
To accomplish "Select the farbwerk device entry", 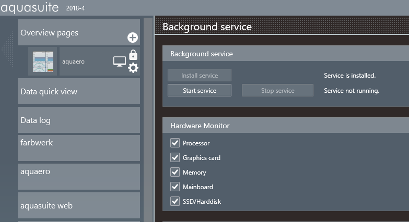I will click(x=78, y=148).
